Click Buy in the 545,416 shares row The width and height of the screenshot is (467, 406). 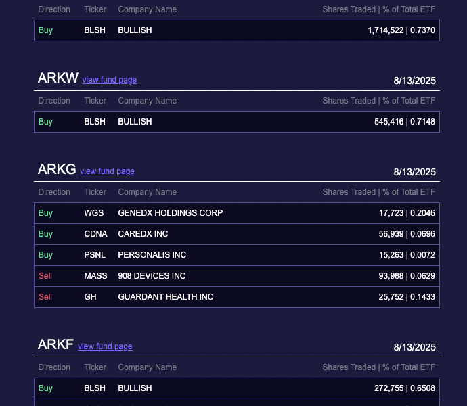click(x=45, y=122)
